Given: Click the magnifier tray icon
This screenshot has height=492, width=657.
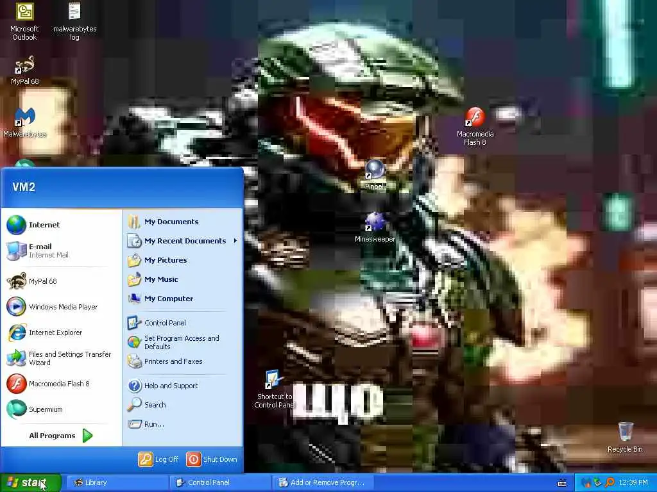Looking at the screenshot, I should (610, 482).
